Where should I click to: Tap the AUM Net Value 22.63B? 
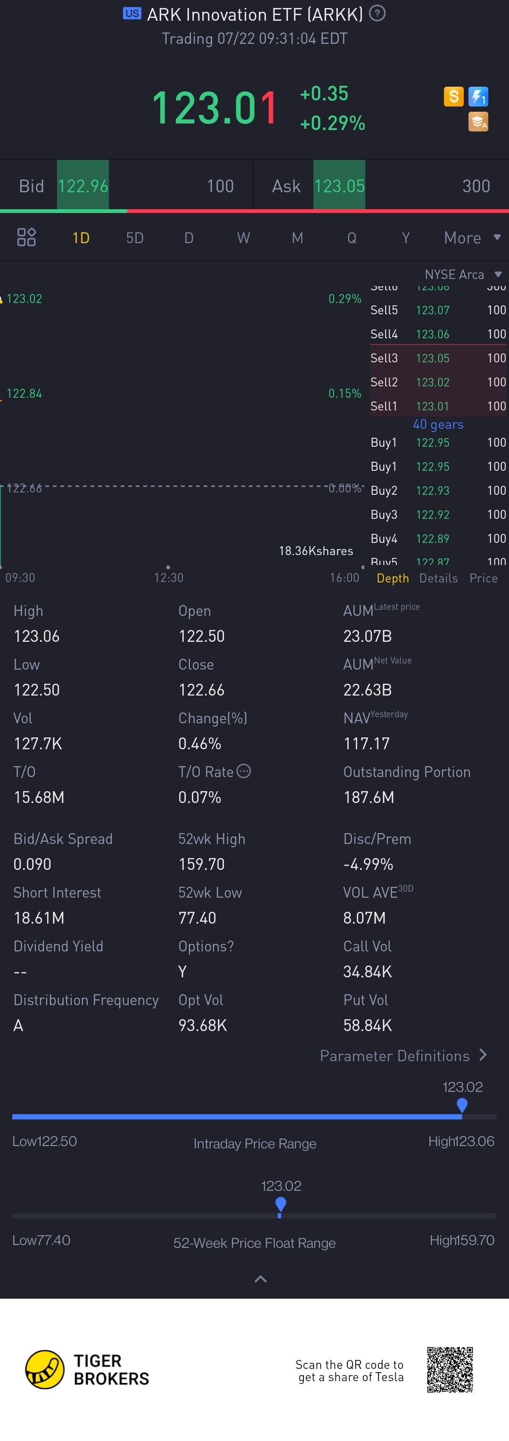tap(368, 690)
